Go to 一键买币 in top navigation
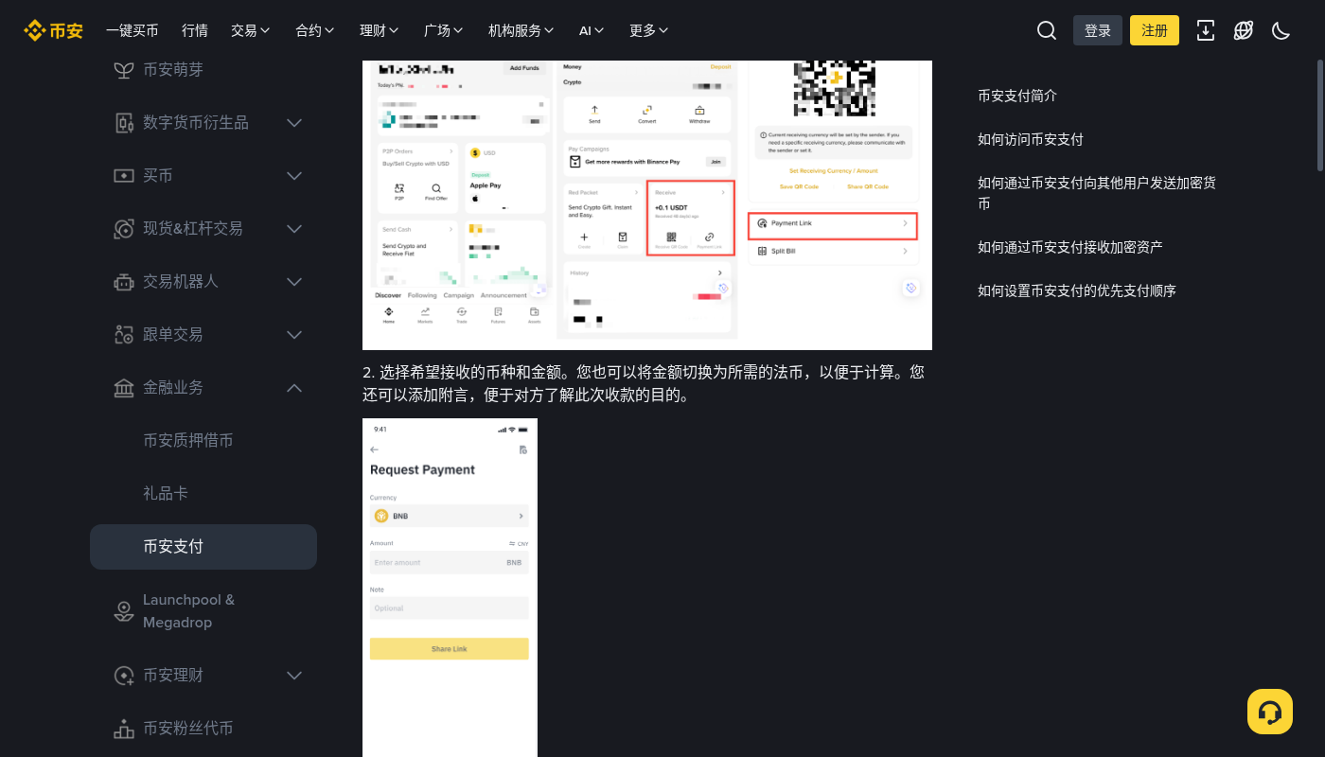The width and height of the screenshot is (1325, 757). [132, 30]
